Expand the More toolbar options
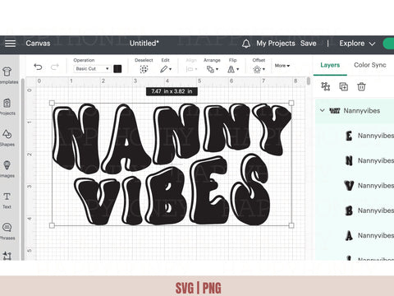This screenshot has height=296, width=394. click(282, 66)
